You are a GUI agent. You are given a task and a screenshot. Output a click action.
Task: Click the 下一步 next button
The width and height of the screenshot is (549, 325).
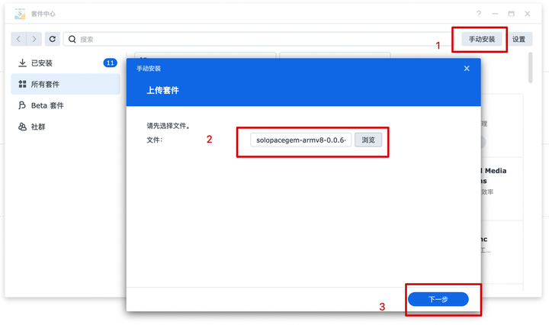click(x=438, y=299)
